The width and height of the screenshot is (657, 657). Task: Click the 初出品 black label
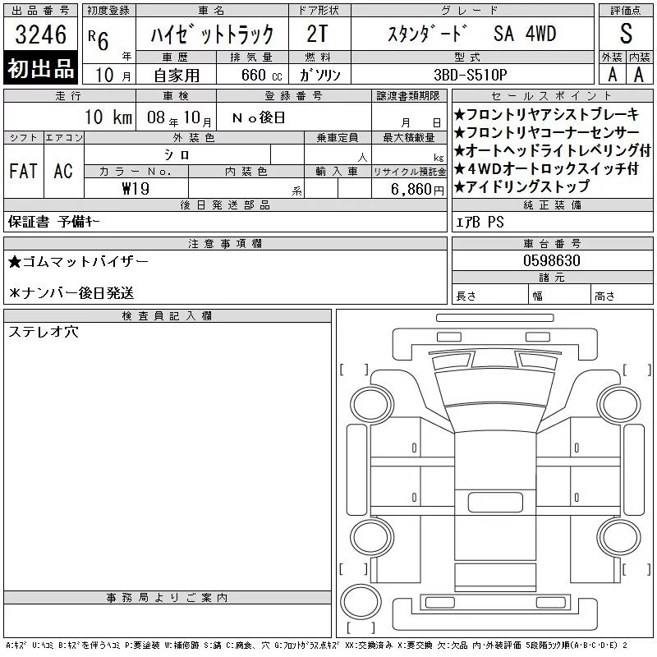click(x=40, y=68)
